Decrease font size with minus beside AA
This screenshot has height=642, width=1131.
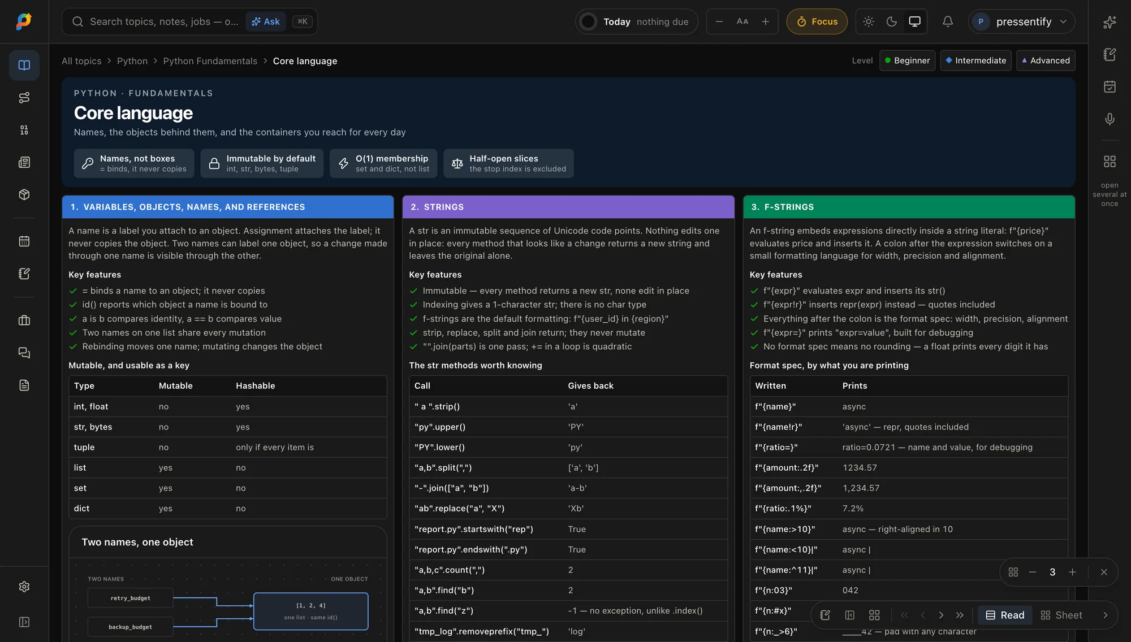point(719,21)
